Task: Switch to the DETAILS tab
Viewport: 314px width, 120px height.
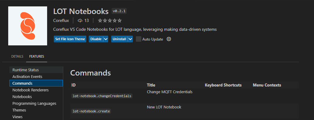Action: 17,56
